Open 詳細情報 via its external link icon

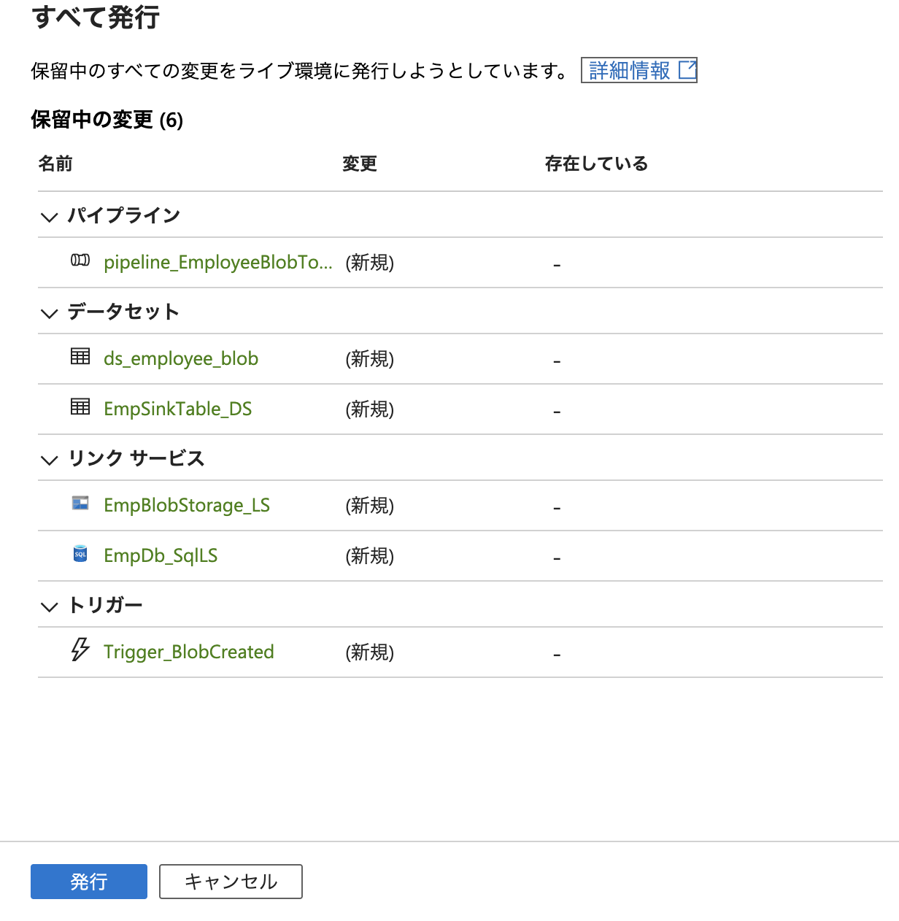tap(628, 70)
